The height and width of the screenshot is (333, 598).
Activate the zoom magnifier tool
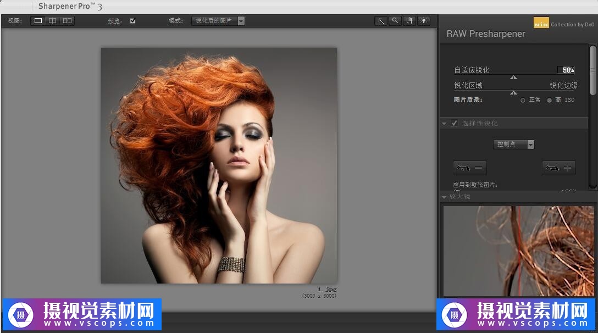395,21
